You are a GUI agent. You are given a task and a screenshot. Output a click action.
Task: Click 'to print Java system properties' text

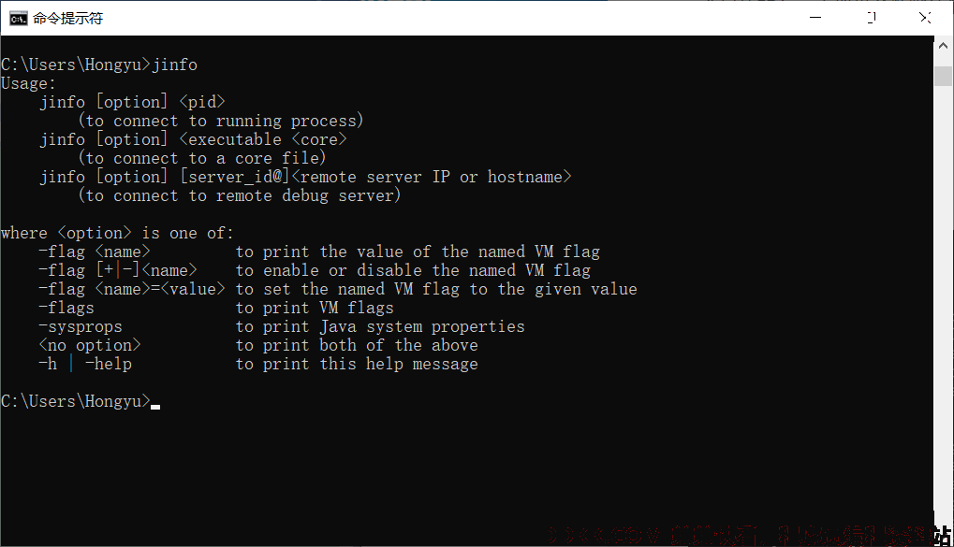[x=380, y=327]
